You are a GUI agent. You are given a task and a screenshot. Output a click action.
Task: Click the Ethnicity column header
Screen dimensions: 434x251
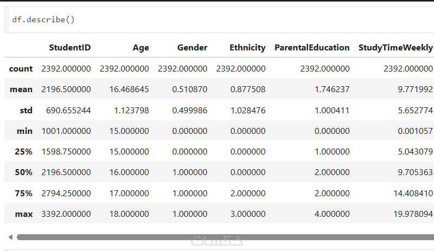pos(247,48)
